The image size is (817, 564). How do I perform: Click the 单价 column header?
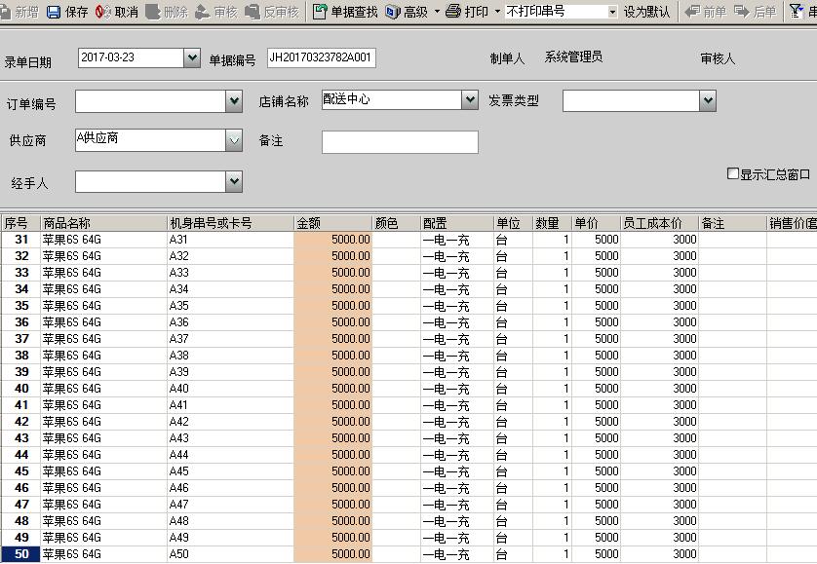point(596,223)
